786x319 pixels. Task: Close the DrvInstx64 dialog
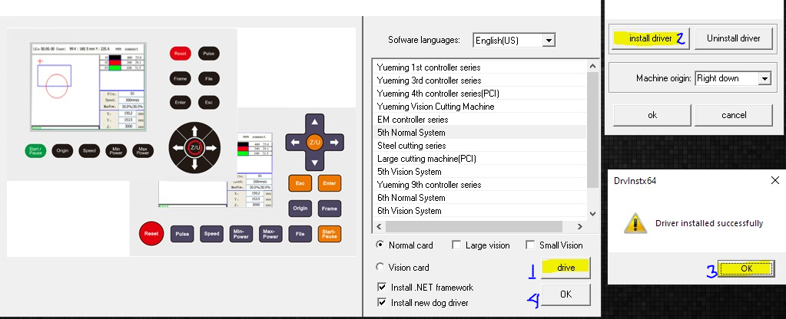click(775, 180)
